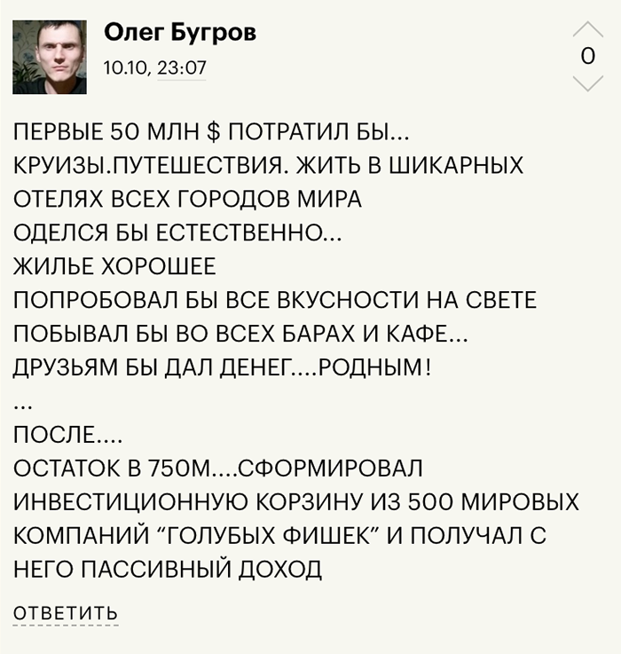Click the final line ПАССИВНЫЙ ДОХОД
The image size is (621, 654).
pyautogui.click(x=168, y=570)
